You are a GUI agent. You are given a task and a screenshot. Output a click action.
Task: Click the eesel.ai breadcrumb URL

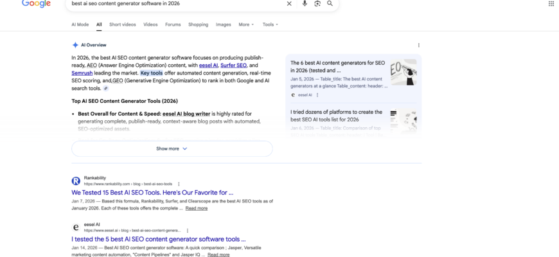pyautogui.click(x=132, y=231)
